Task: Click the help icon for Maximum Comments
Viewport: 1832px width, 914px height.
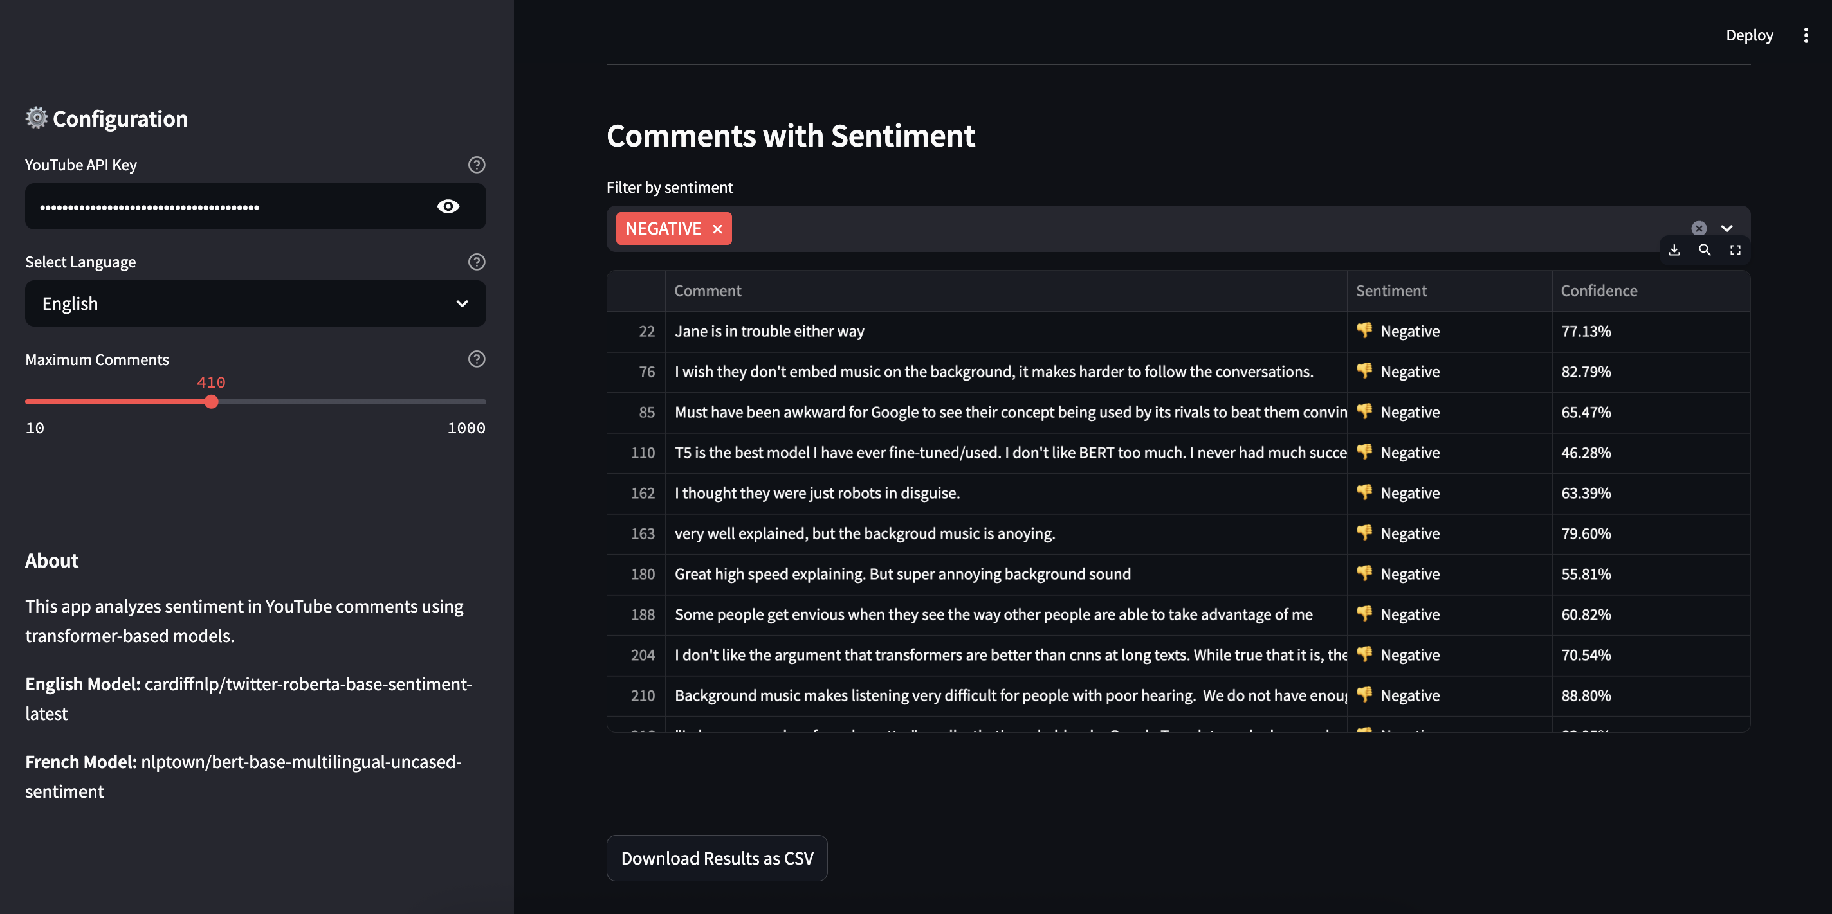Action: (x=476, y=359)
